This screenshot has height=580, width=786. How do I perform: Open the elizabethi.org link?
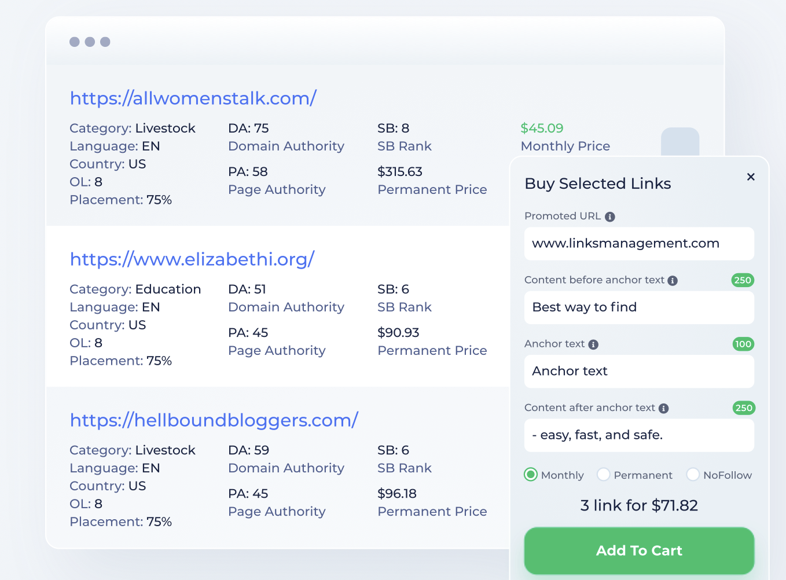[x=192, y=259]
